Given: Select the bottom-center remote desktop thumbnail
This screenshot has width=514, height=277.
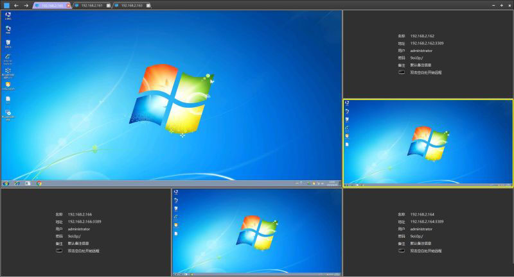Looking at the screenshot, I should (257, 232).
